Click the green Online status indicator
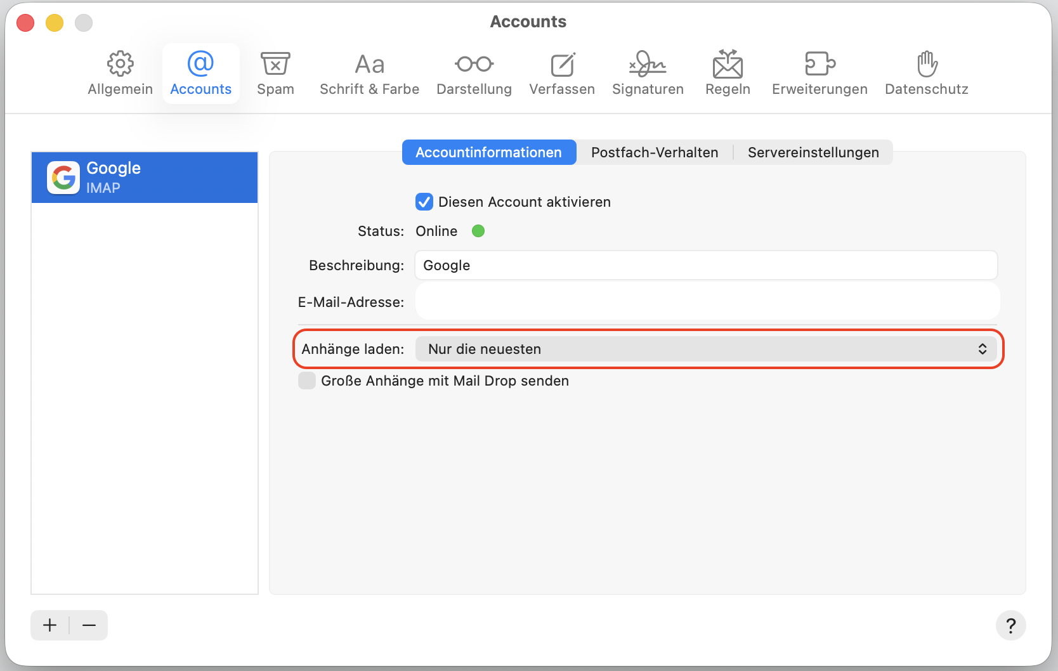Image resolution: width=1058 pixels, height=671 pixels. pos(478,231)
